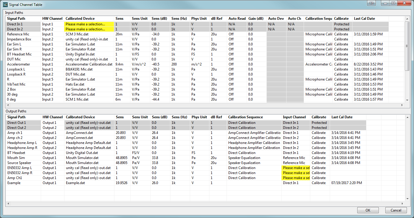The image size is (414, 218).
Task: Click Input Paths Calibrated Device column header
Action: click(x=89, y=19)
